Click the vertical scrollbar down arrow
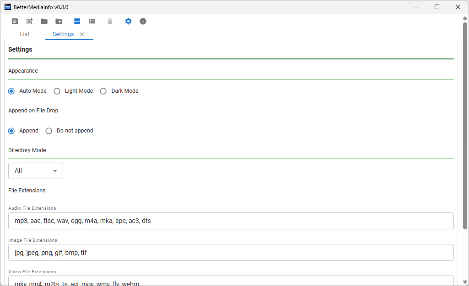Viewport: 469px width, 286px height. pos(465,282)
